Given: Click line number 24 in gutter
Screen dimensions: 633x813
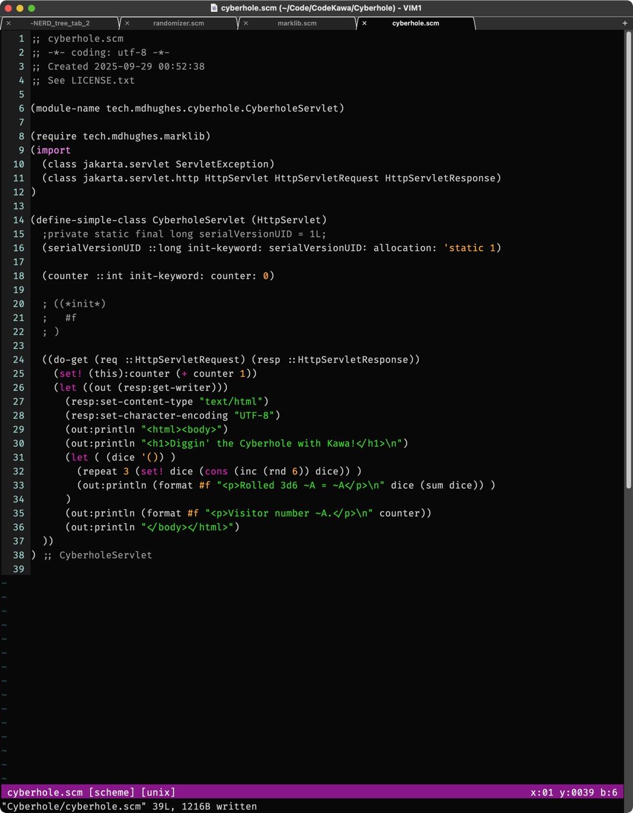Looking at the screenshot, I should (x=19, y=360).
